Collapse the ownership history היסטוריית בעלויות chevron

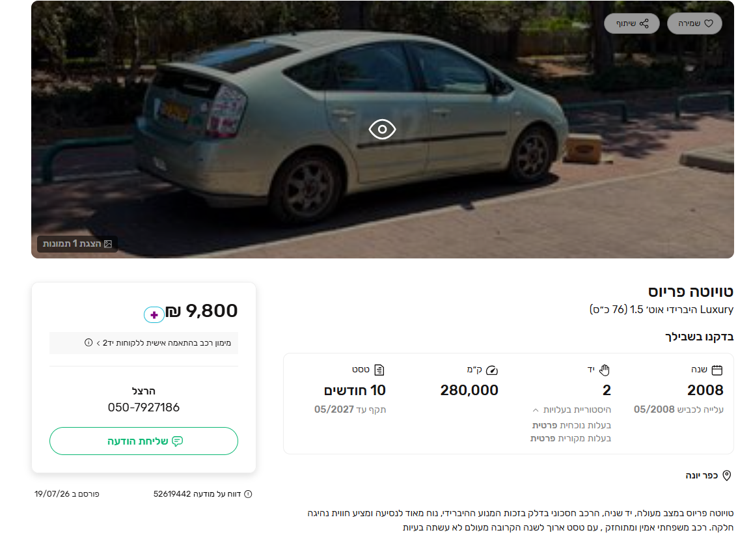pos(536,410)
